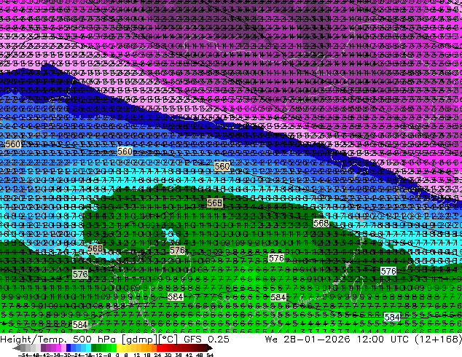This screenshot has width=462, height=357.
Task: Click the dark maroon right arrow tip of the colorbar
Action: pos(210,348)
